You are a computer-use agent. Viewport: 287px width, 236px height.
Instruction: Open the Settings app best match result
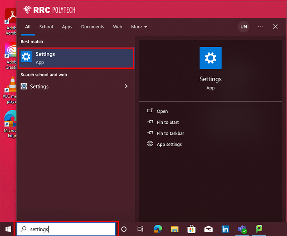click(x=76, y=58)
